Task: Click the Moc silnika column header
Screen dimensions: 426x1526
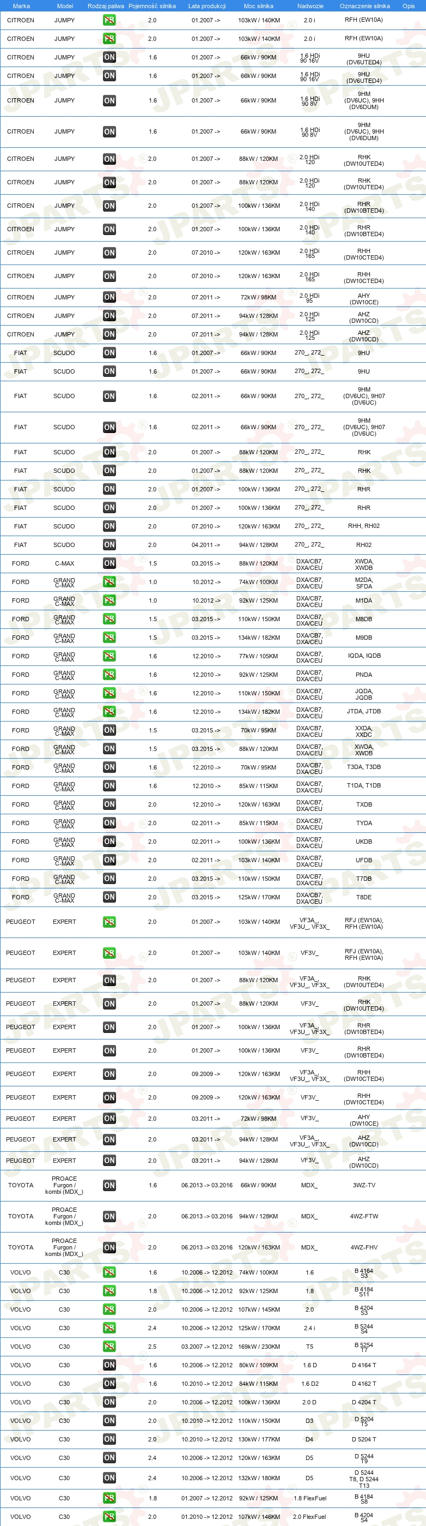Action: tap(259, 6)
